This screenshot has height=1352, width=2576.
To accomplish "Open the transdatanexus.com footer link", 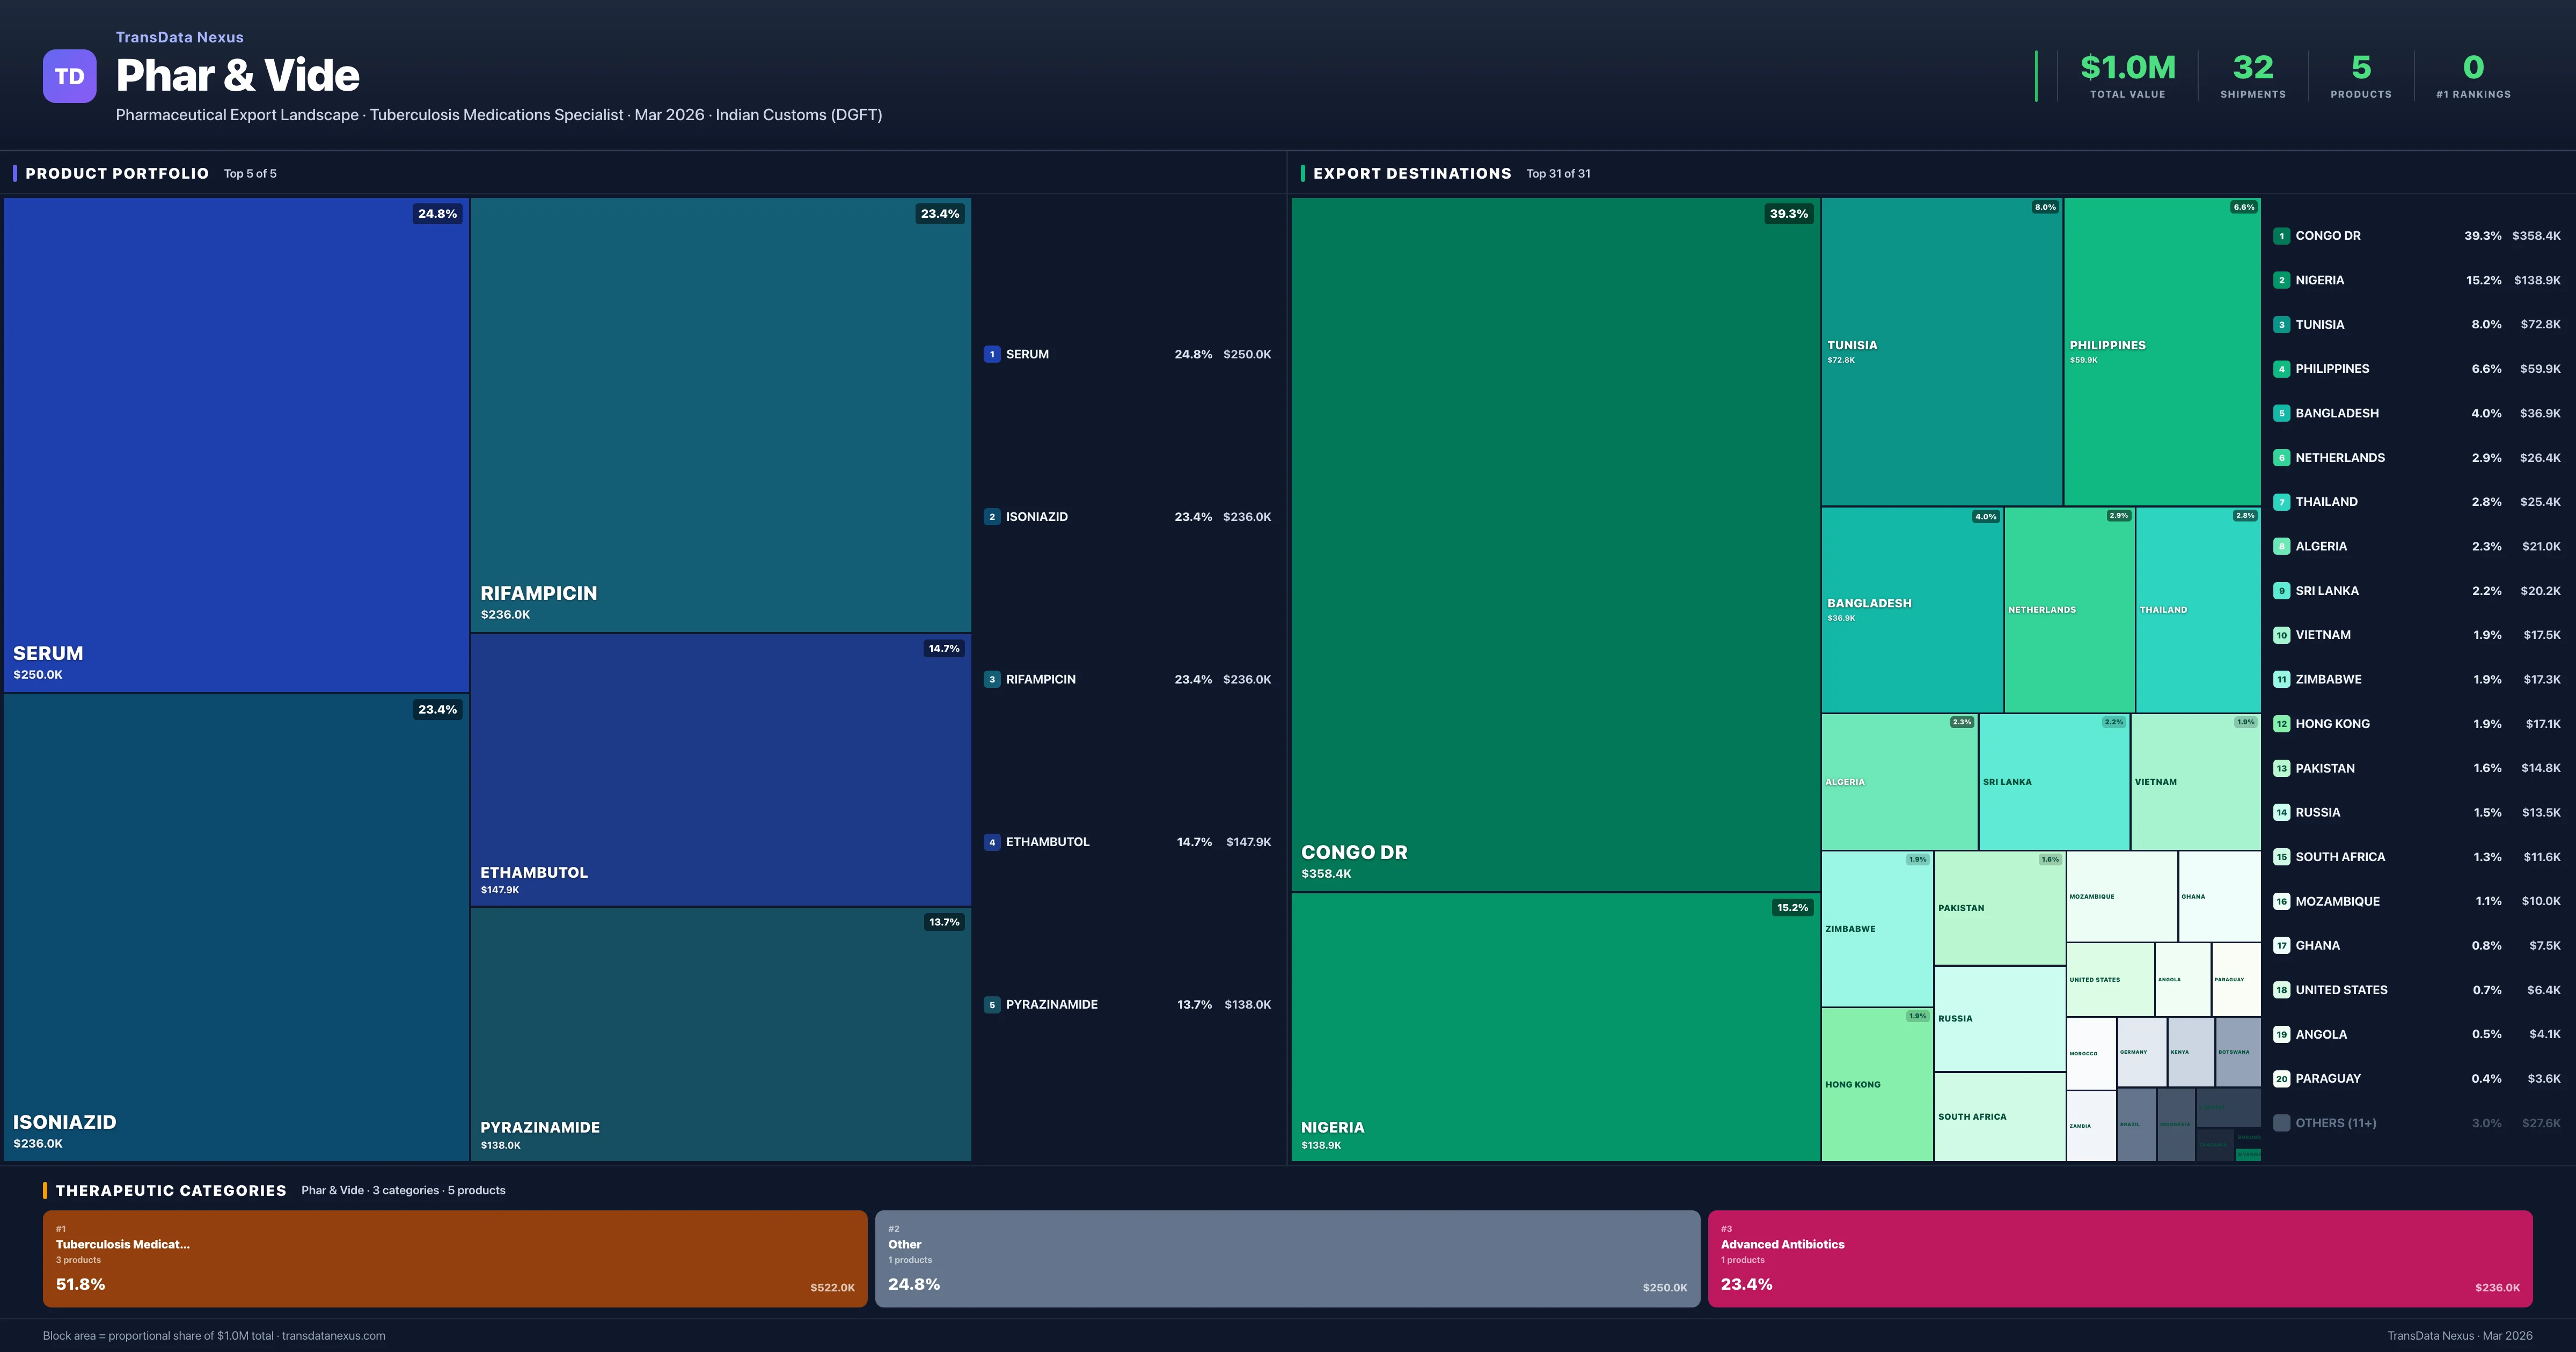I will point(333,1336).
